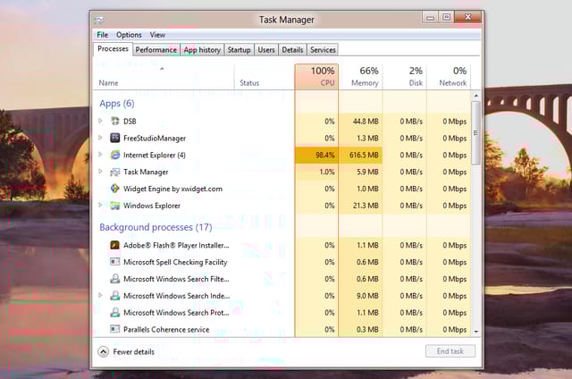
Task: Click DSB's 44.8 MB memory cell
Action: pos(360,121)
